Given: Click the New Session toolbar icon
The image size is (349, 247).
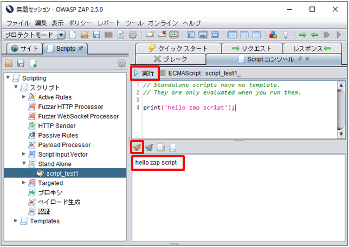Looking at the screenshot, I should tap(73, 35).
